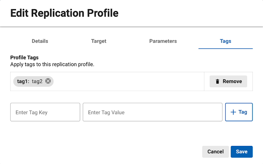Click the plus icon beside Tag
Screen dimensions: 263x164
233,112
